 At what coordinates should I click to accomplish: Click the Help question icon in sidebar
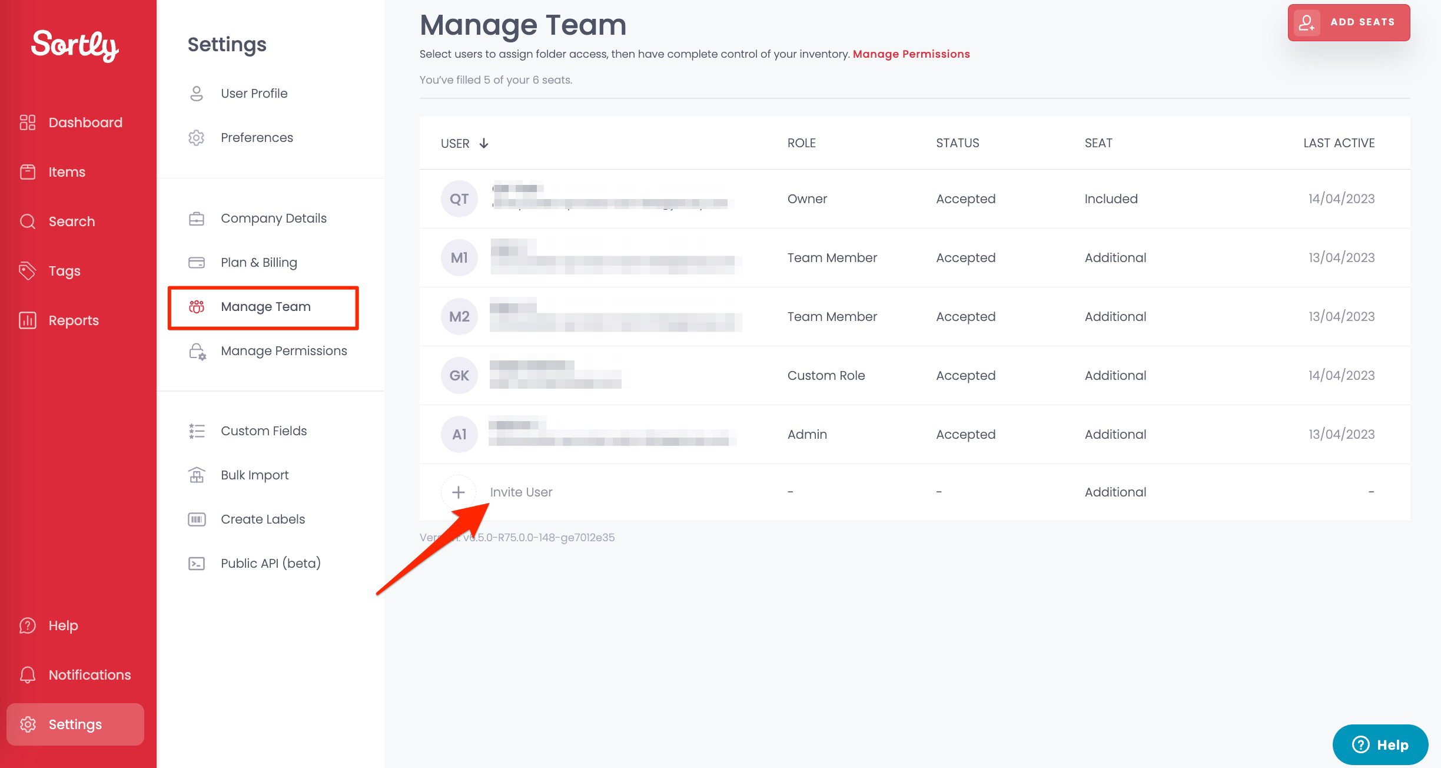point(28,625)
